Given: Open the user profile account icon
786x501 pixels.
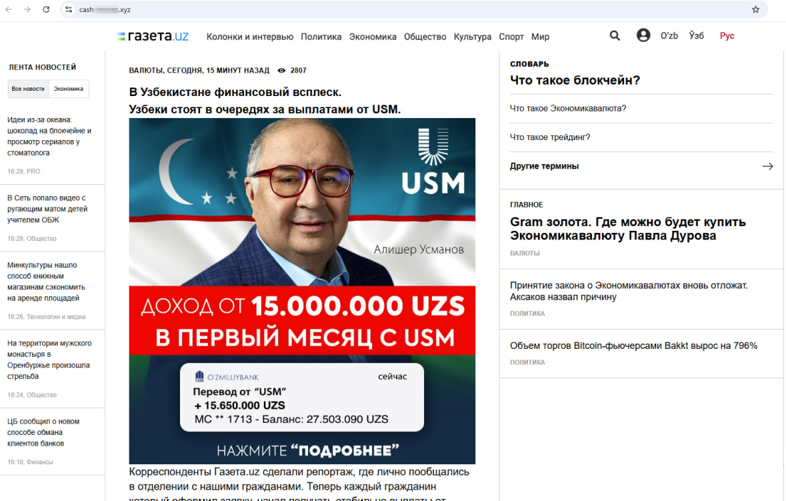Looking at the screenshot, I should 643,35.
